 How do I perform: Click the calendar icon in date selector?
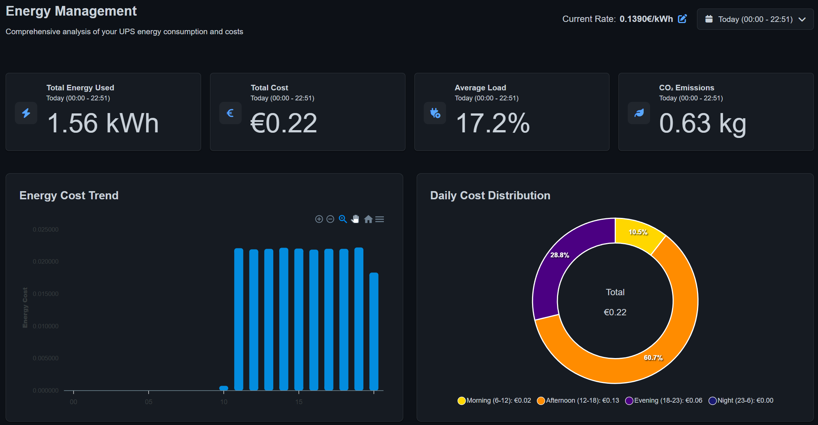coord(709,19)
